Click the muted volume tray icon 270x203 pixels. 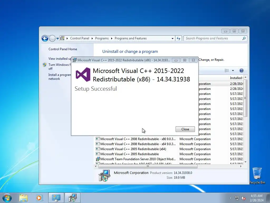243,198
